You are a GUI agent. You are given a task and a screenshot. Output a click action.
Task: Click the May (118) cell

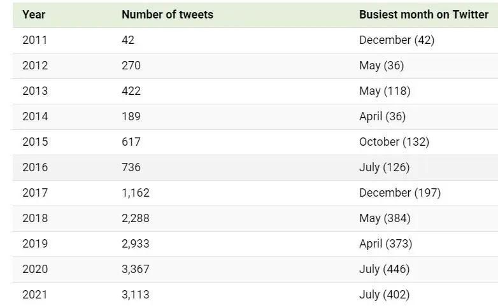(x=385, y=91)
